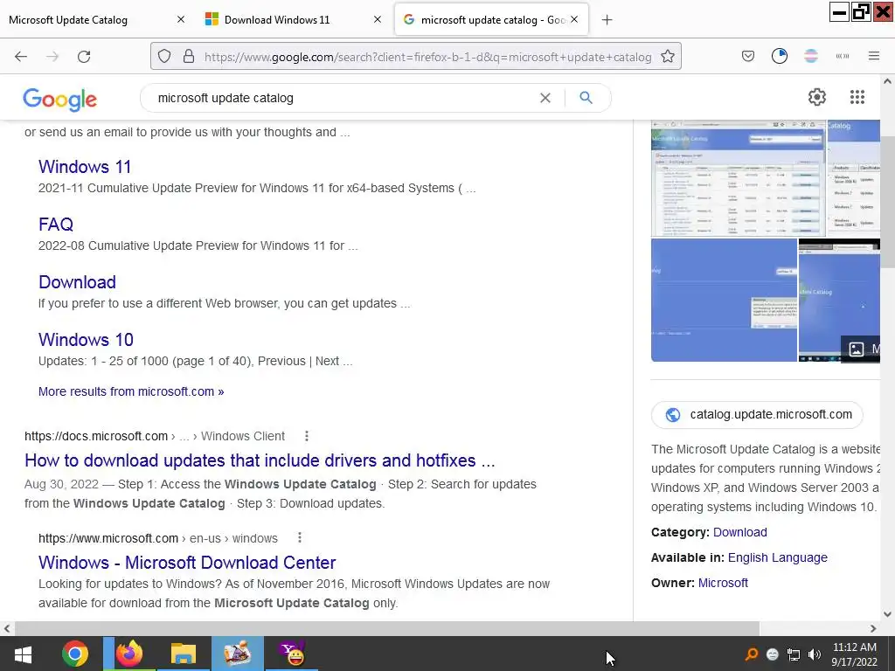The height and width of the screenshot is (671, 895).
Task: Click the Microsoft owner link
Action: (723, 583)
